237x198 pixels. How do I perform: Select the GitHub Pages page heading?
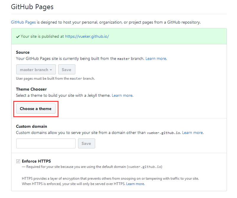(x=32, y=7)
